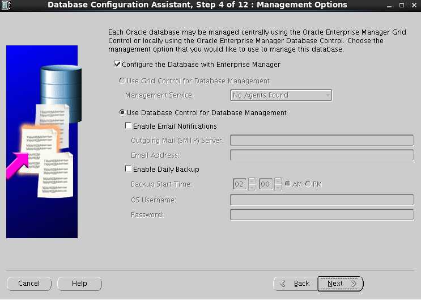
Task: Maximize the Database Configuration Assistant window
Action: point(402,5)
